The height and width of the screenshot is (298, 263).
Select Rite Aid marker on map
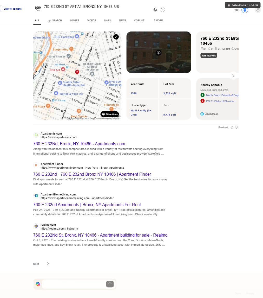(x=63, y=69)
